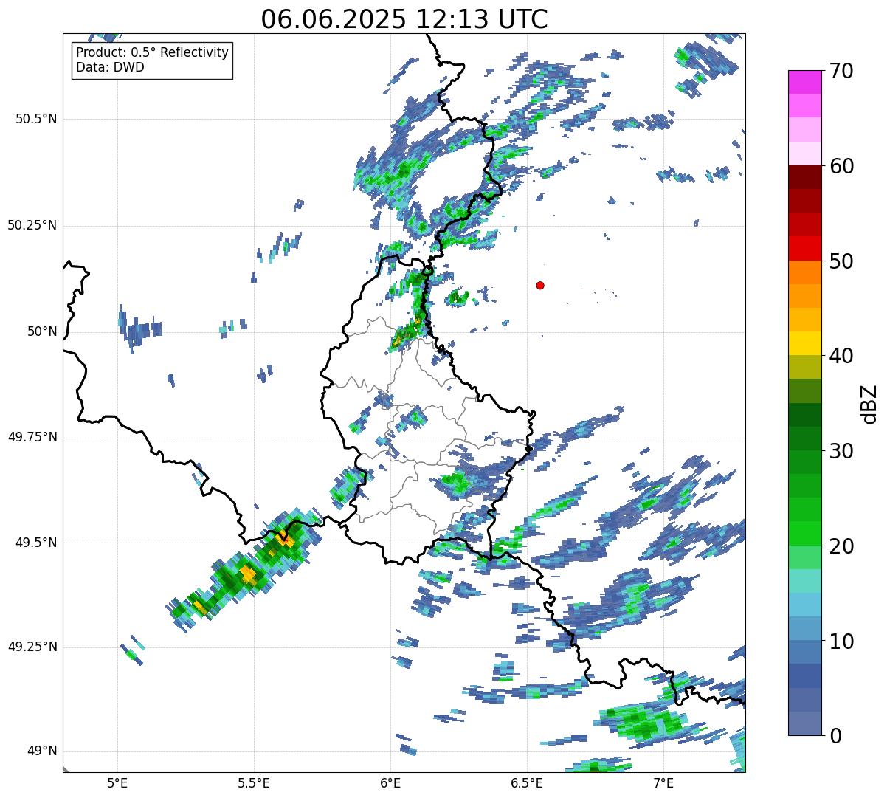
Task: Click the 50.25°N latitude label
Action: [x=32, y=225]
